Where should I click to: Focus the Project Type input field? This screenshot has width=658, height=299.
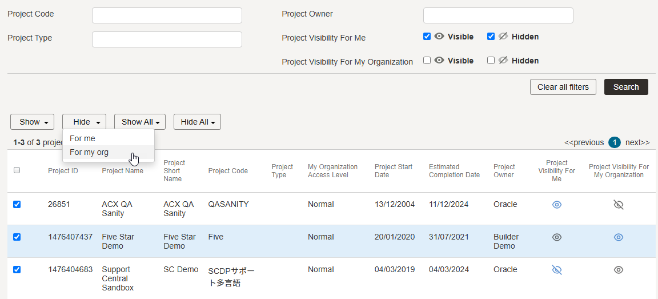(x=167, y=39)
